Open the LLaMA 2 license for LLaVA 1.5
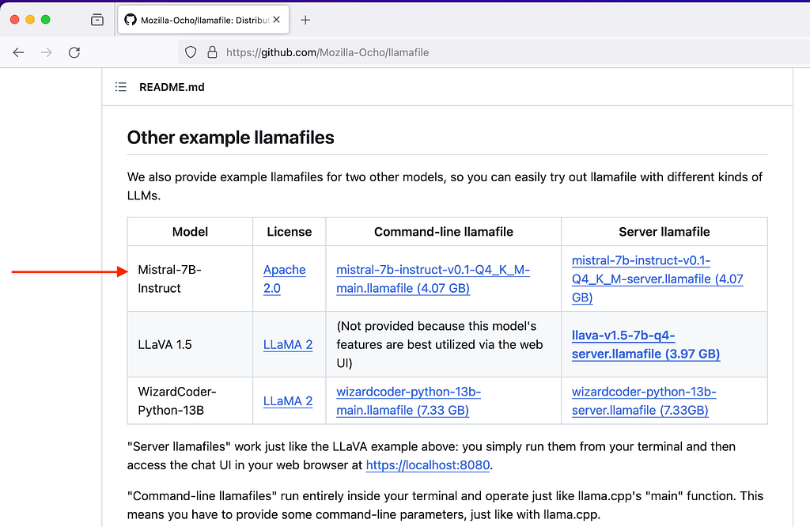This screenshot has height=527, width=810. (x=288, y=345)
